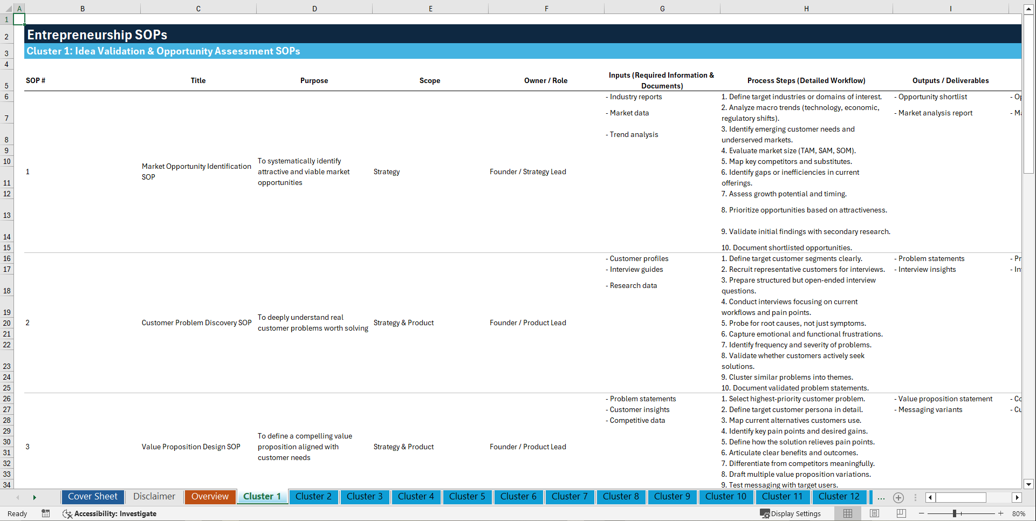
Task: Switch to Normal view in status bar
Action: tap(847, 513)
